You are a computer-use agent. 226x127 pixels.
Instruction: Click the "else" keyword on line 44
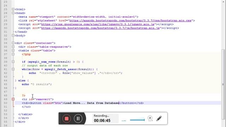click(x=22, y=80)
